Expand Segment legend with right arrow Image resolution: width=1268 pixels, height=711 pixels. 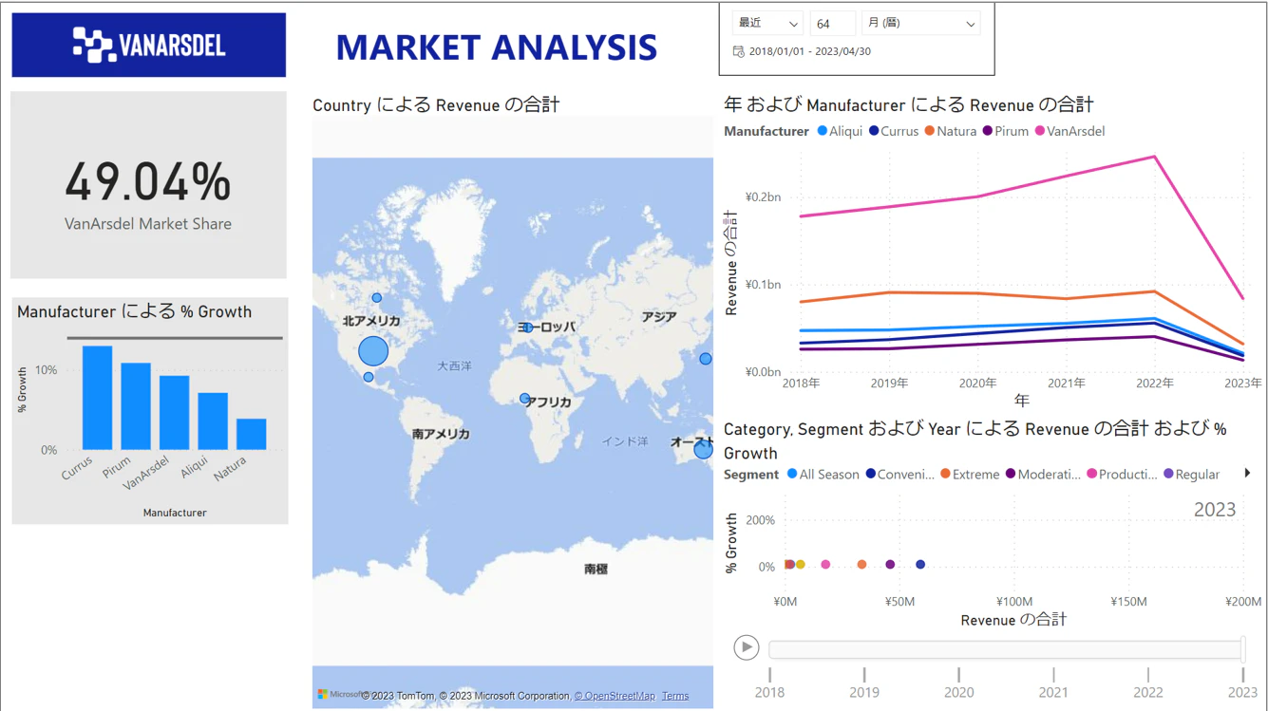(x=1247, y=473)
